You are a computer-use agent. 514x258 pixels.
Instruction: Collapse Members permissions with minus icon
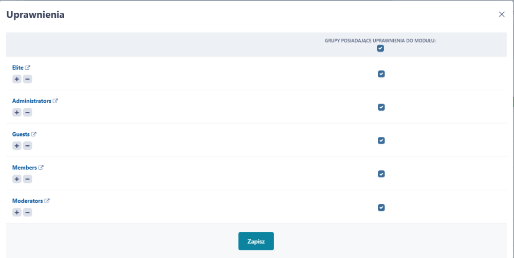click(x=28, y=179)
